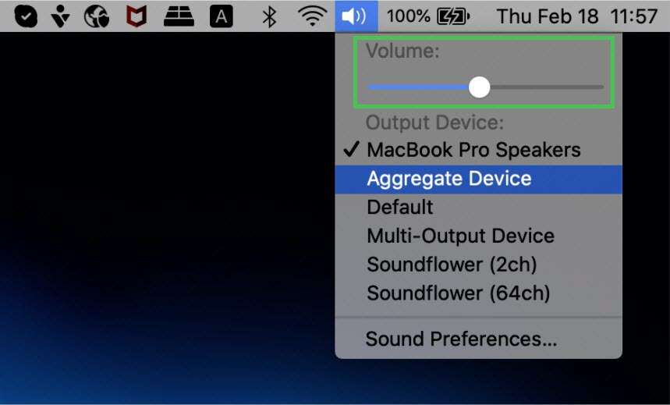Click the 100% battery percentage text

(409, 16)
